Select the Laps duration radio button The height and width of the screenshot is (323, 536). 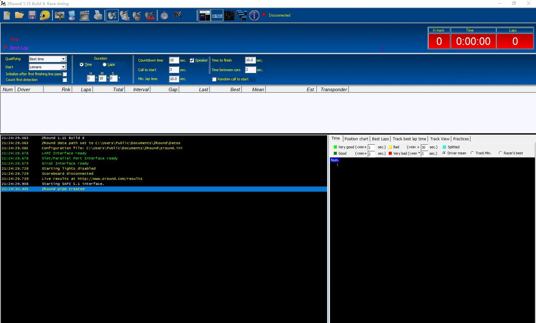[x=104, y=65]
